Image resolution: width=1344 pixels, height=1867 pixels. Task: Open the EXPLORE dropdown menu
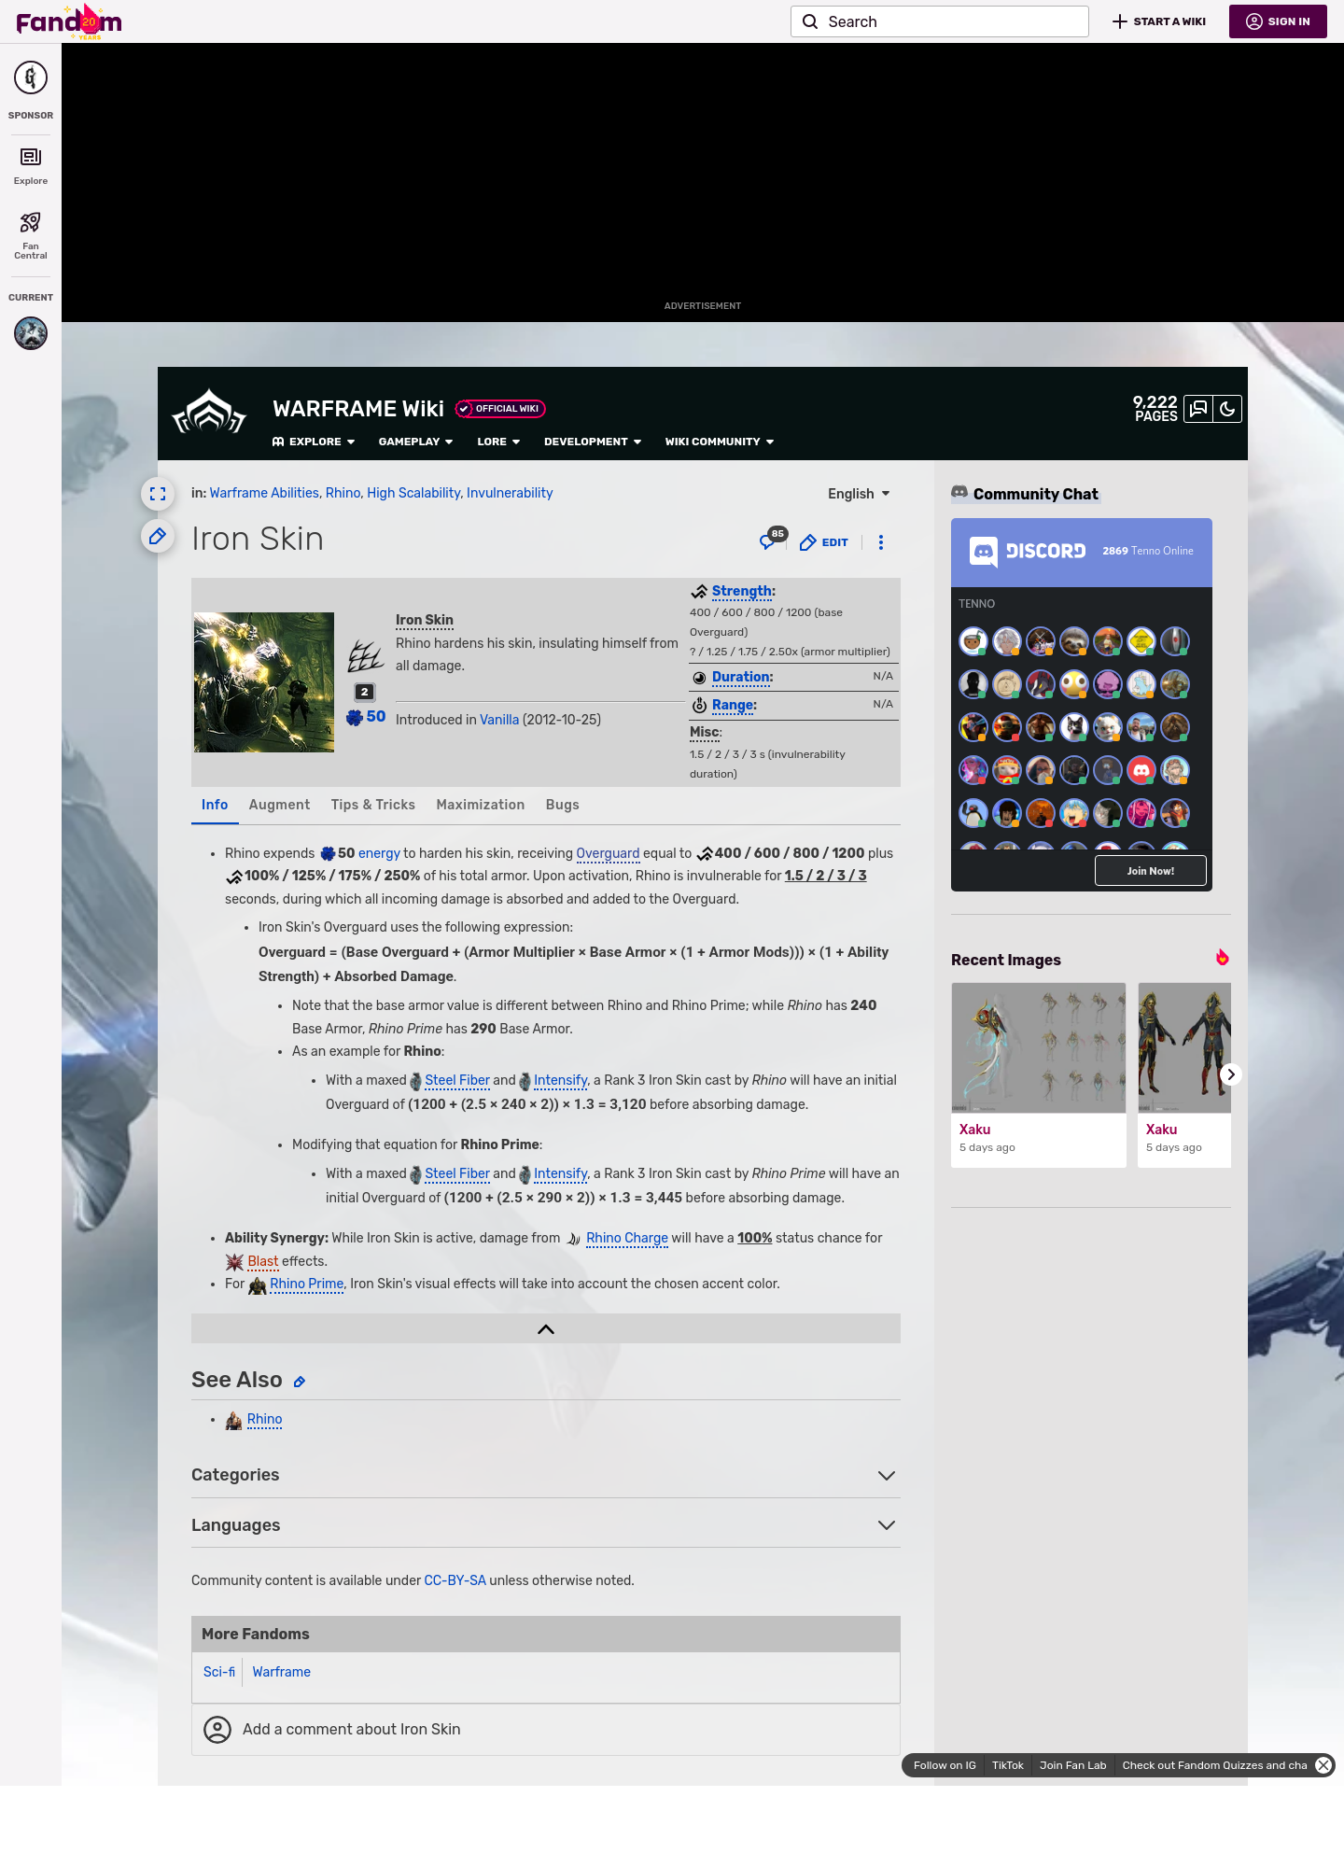click(314, 442)
